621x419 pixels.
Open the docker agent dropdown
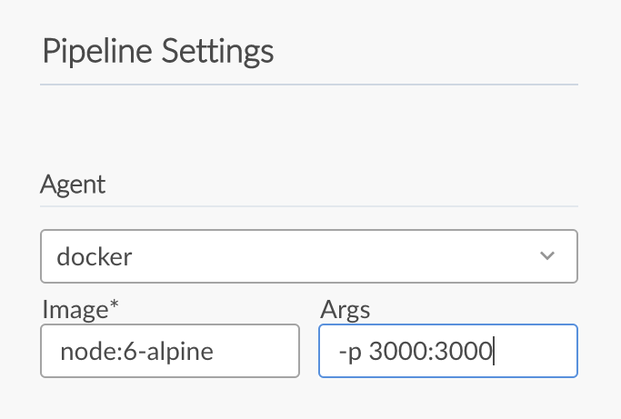[309, 256]
